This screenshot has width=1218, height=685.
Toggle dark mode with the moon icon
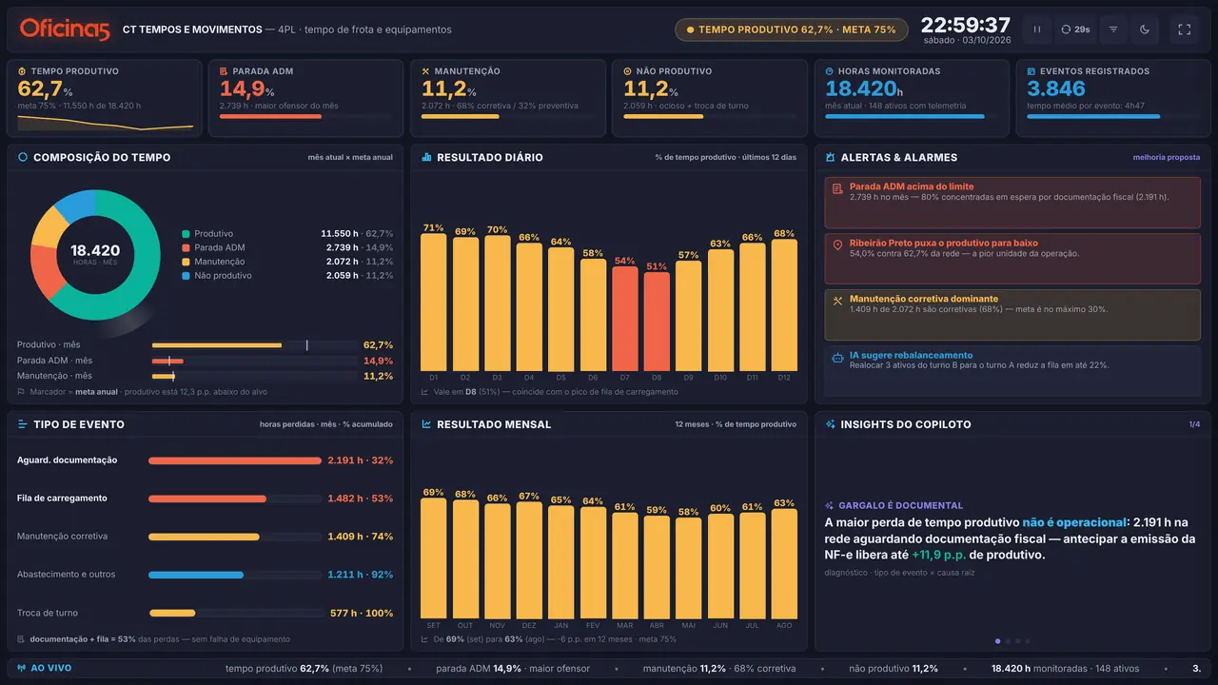pyautogui.click(x=1145, y=29)
